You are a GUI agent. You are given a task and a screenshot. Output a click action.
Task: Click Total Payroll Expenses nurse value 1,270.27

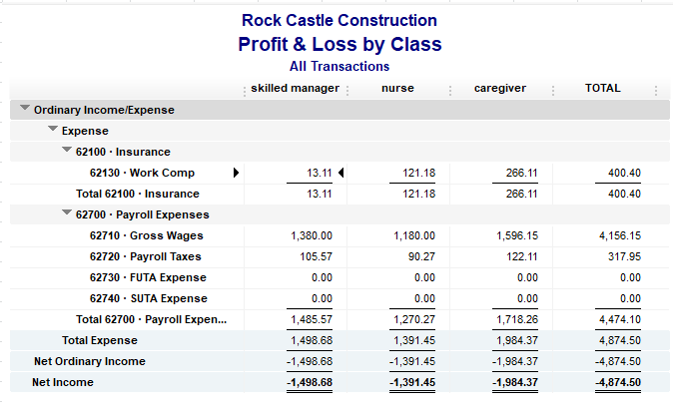pyautogui.click(x=414, y=320)
